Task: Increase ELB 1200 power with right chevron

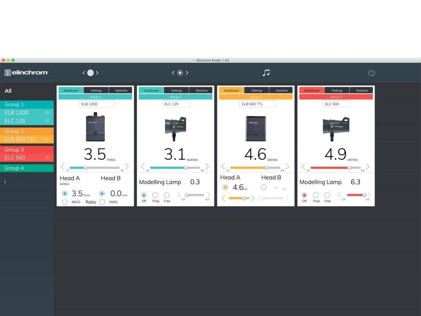Action: pos(127,167)
